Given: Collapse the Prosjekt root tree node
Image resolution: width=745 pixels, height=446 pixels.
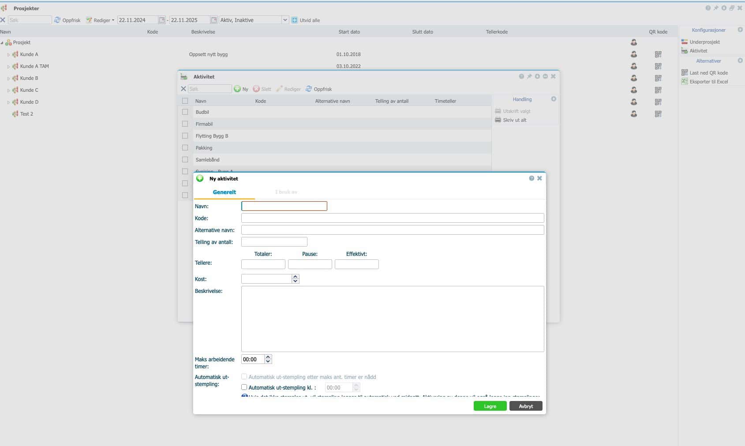Looking at the screenshot, I should [x=2, y=43].
